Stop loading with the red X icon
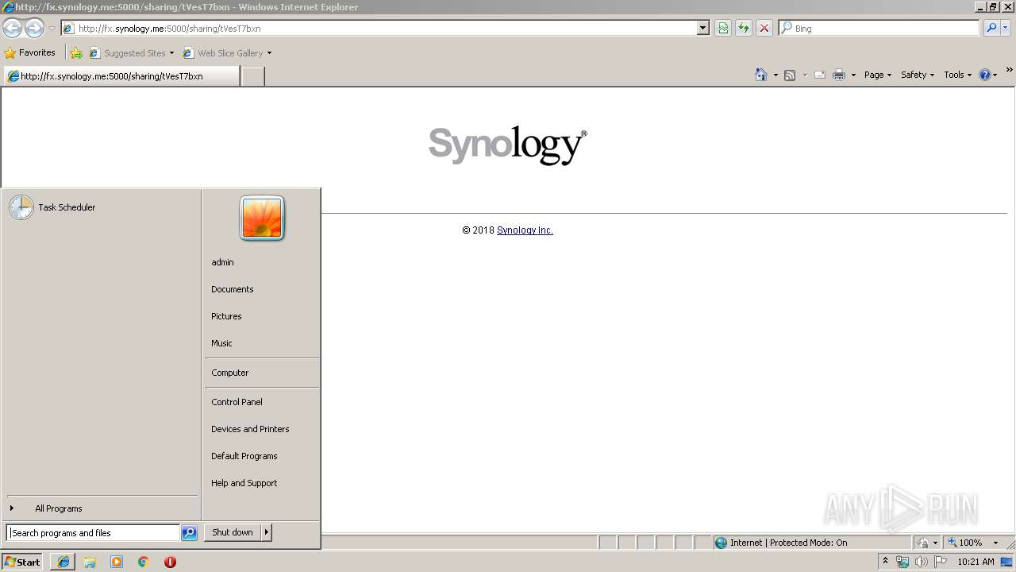Viewport: 1016px width, 572px height. point(764,29)
